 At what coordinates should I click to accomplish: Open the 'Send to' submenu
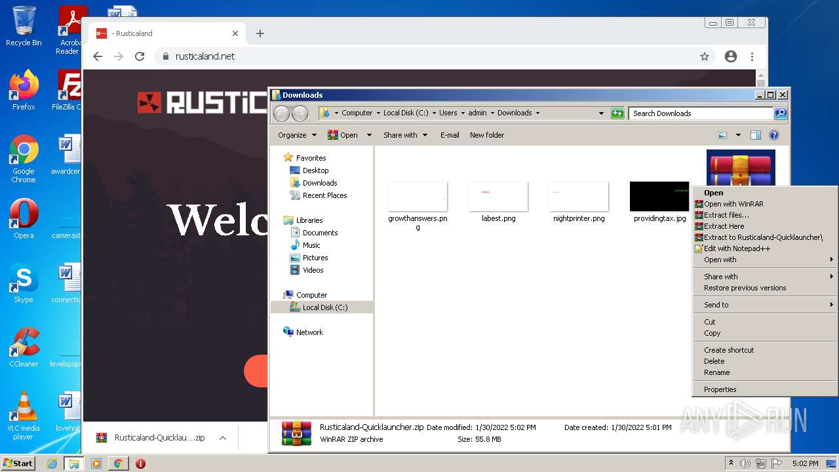pyautogui.click(x=765, y=305)
